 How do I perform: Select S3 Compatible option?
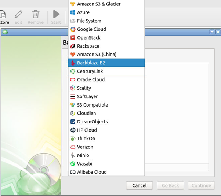coord(106,105)
